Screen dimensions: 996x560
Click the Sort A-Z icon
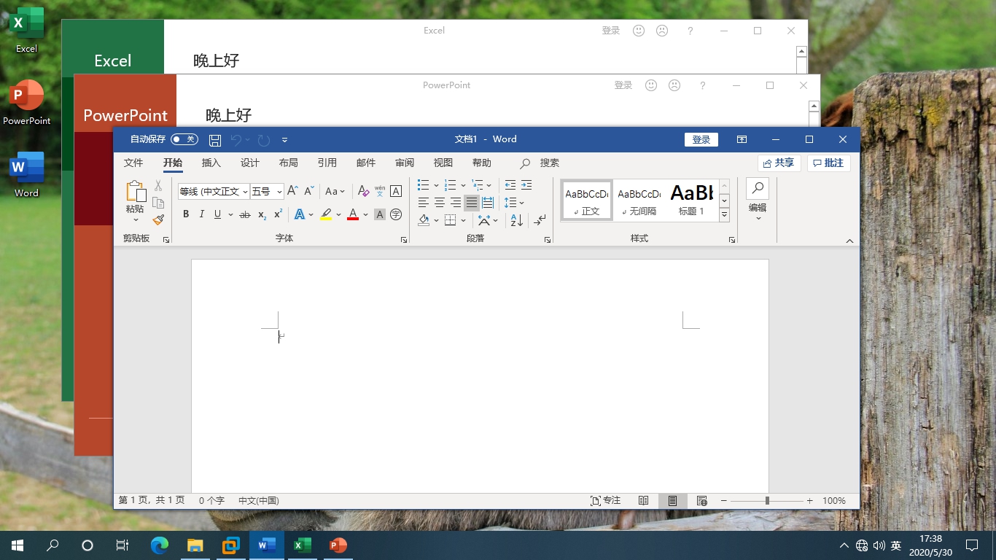[516, 219]
